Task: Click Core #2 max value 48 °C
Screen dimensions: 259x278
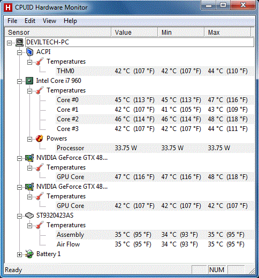Action: pos(227,119)
